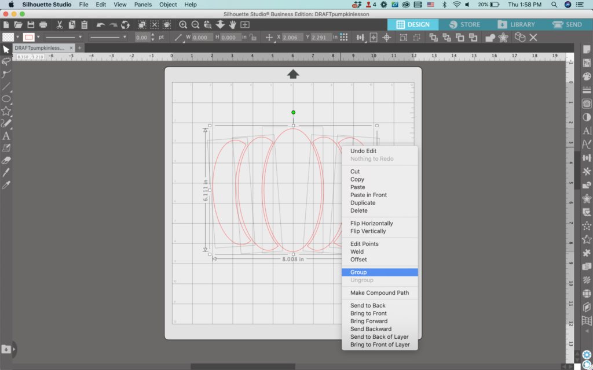Click the Wi-Fi icon in menu bar
Viewport: 593px width, 370px height.
click(x=456, y=5)
